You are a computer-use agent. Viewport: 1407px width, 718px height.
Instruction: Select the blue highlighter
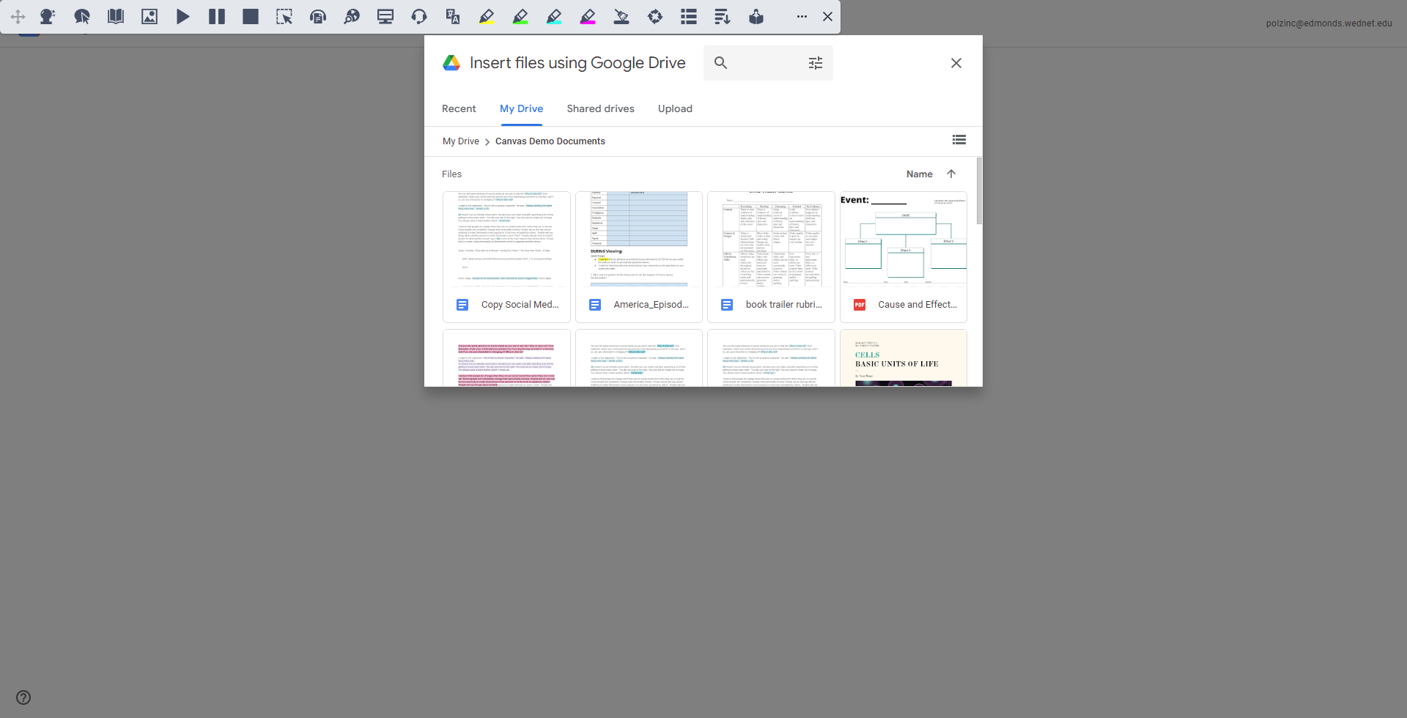click(554, 16)
